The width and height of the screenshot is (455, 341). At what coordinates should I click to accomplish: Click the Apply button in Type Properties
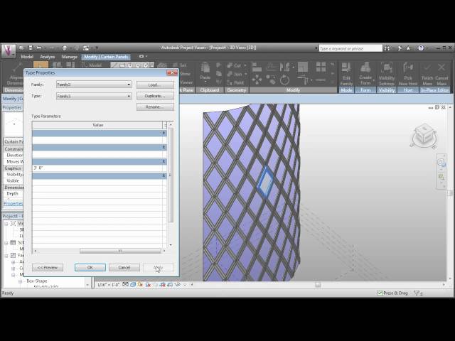(x=159, y=267)
